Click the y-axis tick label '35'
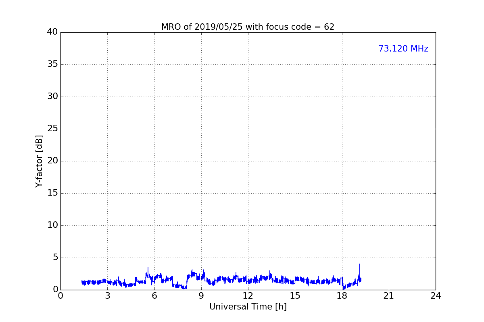 pyautogui.click(x=52, y=64)
